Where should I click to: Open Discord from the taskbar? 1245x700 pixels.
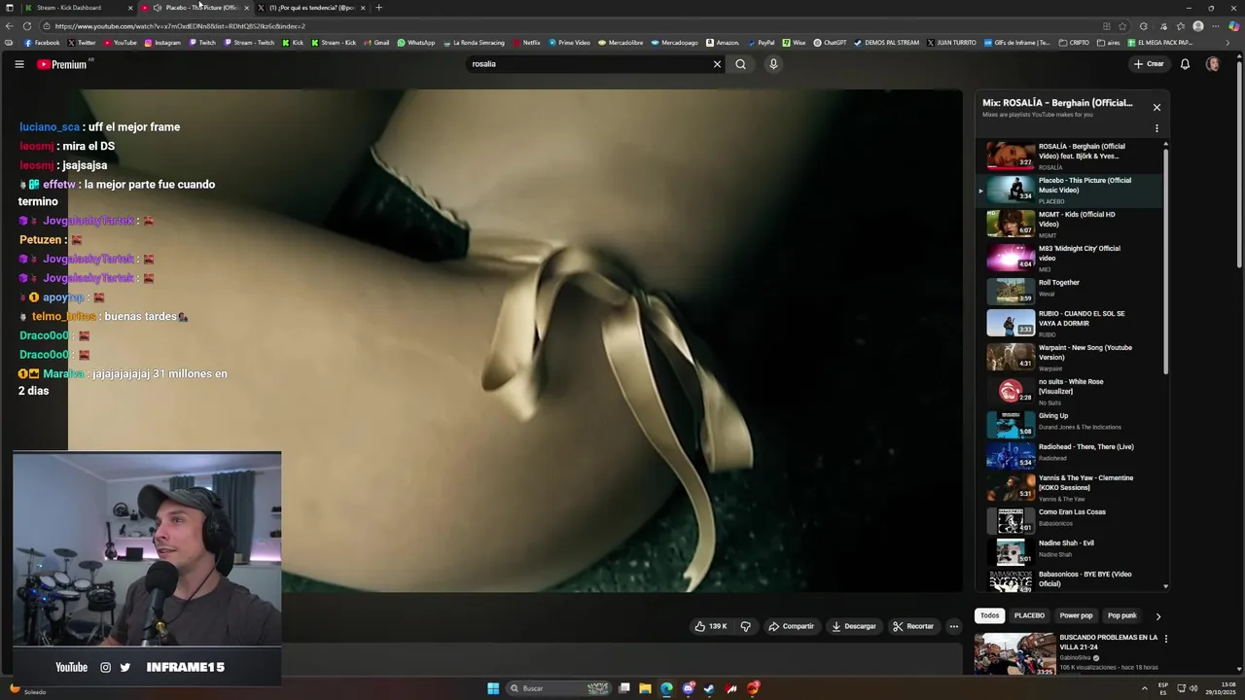[689, 688]
